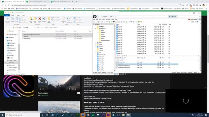Image resolution: width=209 pixels, height=117 pixels.
Task: Click the Chrome extensions puzzle icon
Action: coord(200,5)
